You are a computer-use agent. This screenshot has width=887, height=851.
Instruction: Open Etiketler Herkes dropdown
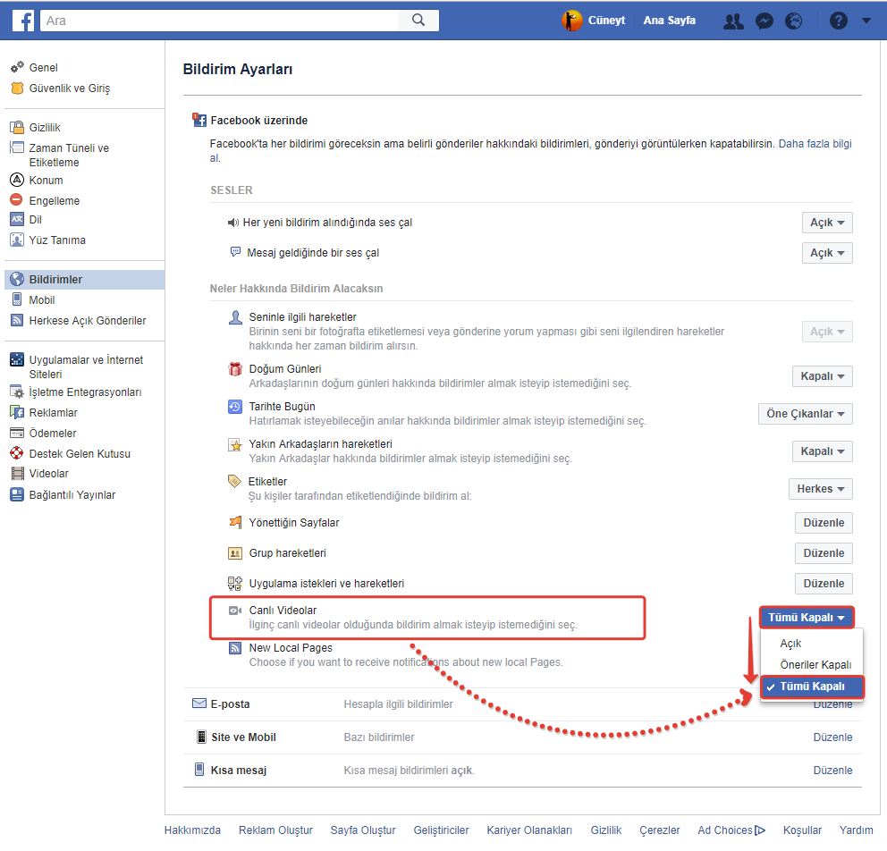[x=820, y=489]
